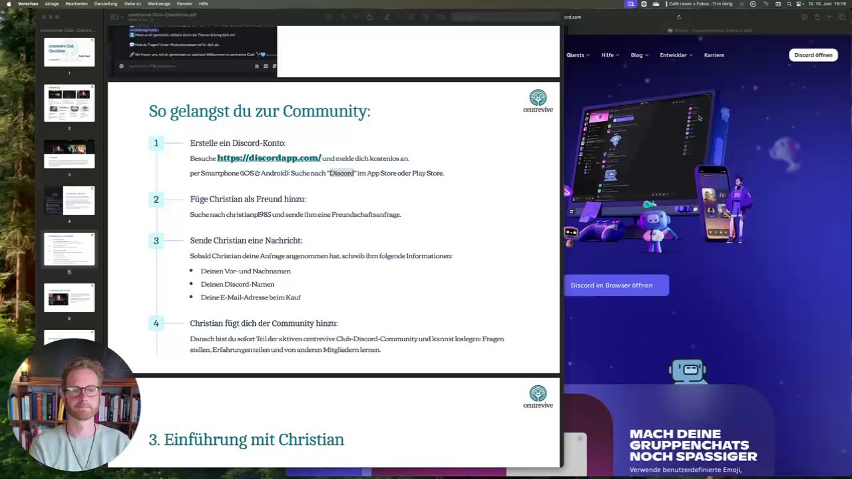Image resolution: width=852 pixels, height=479 pixels.
Task: Open the Werkzeuge menu
Action: (x=159, y=4)
